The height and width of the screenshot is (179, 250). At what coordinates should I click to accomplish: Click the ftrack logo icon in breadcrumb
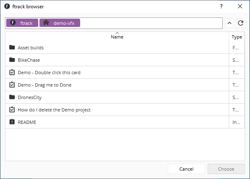click(x=13, y=23)
